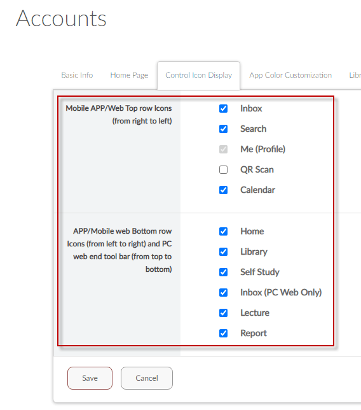This screenshot has height=410, width=361.
Task: Go to App Color Customization tab
Action: click(290, 75)
